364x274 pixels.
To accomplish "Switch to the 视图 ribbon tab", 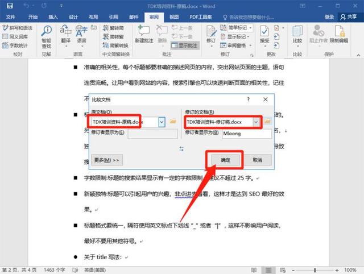I will pyautogui.click(x=174, y=17).
